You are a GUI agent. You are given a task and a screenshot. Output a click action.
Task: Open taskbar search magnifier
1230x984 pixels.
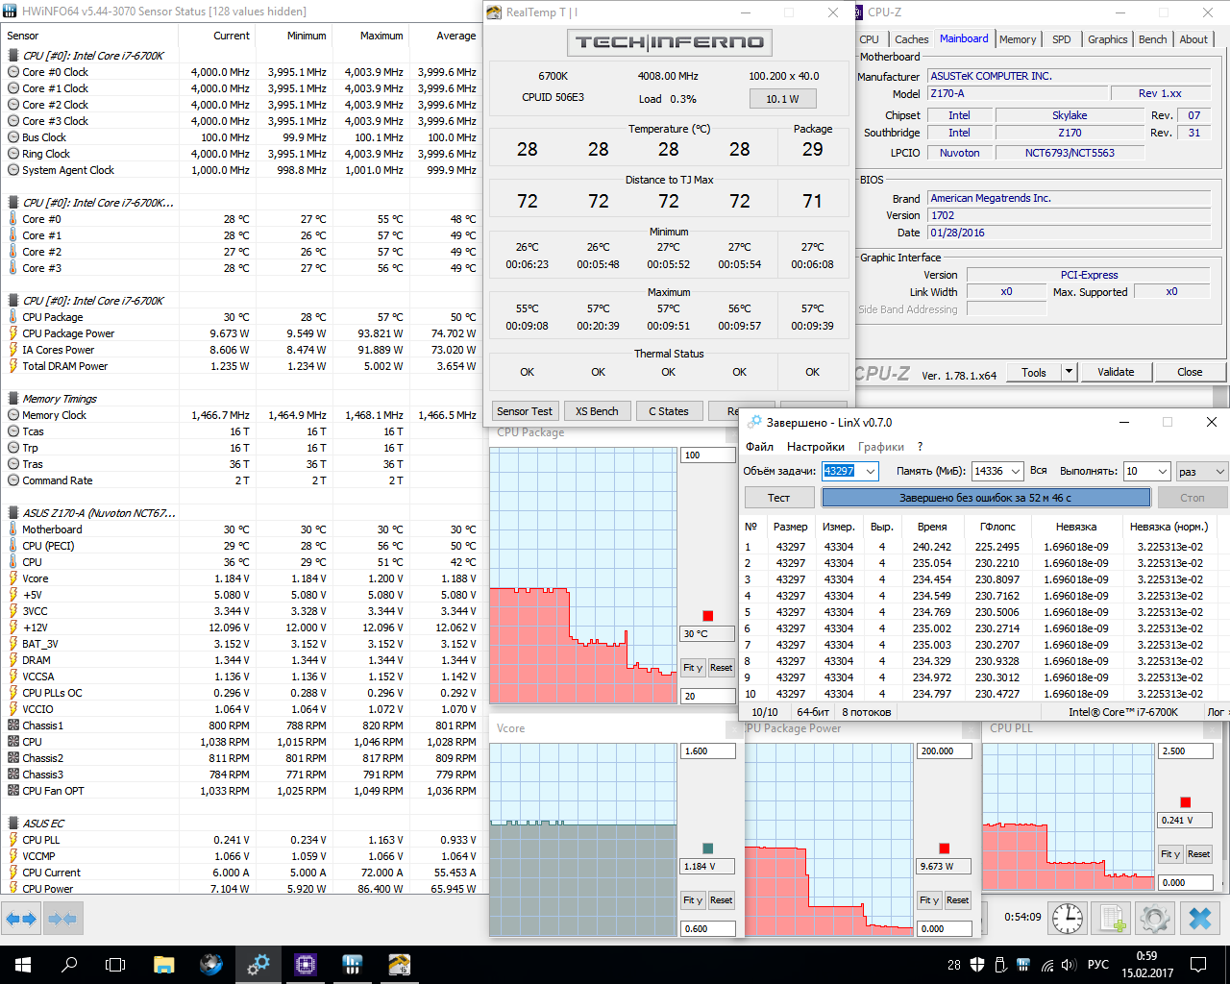coord(69,965)
